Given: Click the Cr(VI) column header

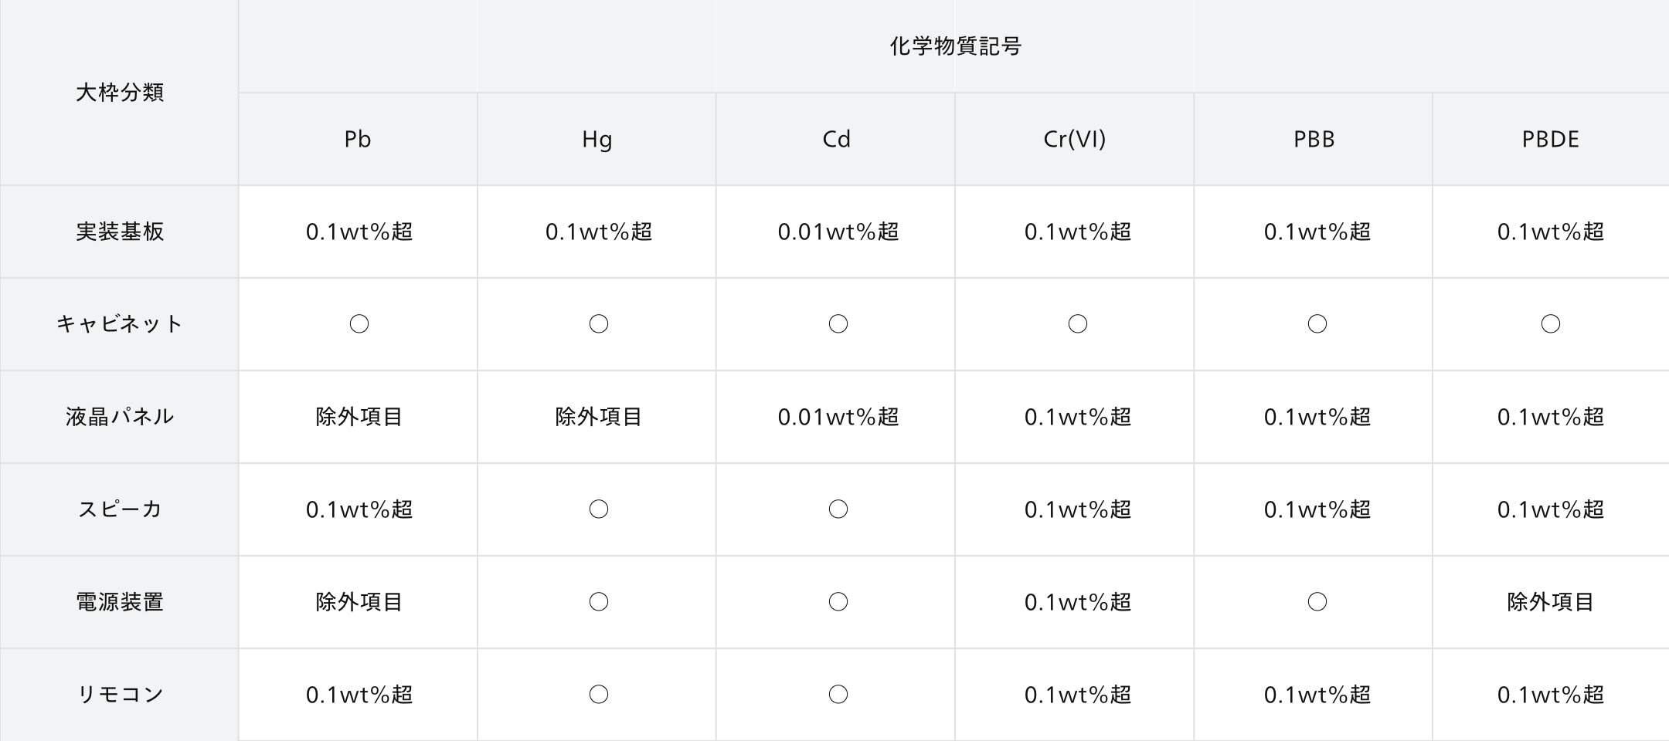Looking at the screenshot, I should 1075,139.
